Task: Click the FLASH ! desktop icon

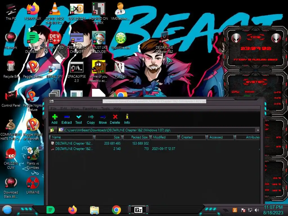Action: 120,69
